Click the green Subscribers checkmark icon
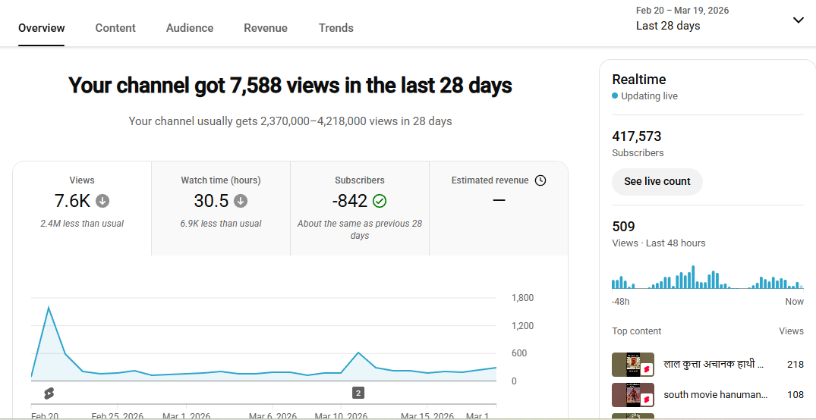816x420 pixels. 380,202
